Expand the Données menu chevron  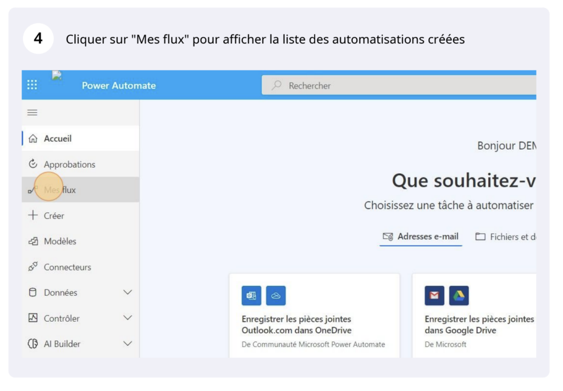pyautogui.click(x=128, y=293)
